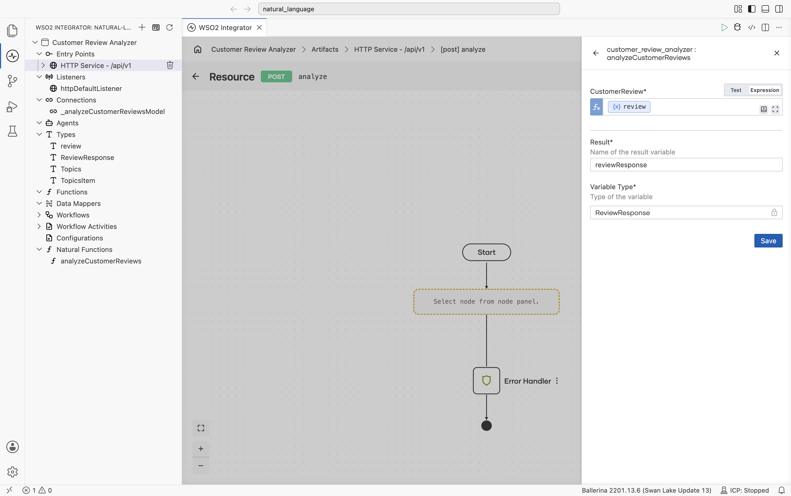Fit diagram to screen icon
Image resolution: width=791 pixels, height=496 pixels.
click(x=201, y=428)
